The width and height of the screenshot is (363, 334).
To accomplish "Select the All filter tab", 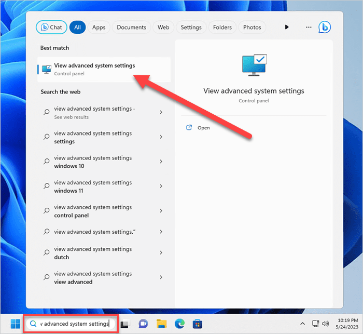I will pos(78,28).
